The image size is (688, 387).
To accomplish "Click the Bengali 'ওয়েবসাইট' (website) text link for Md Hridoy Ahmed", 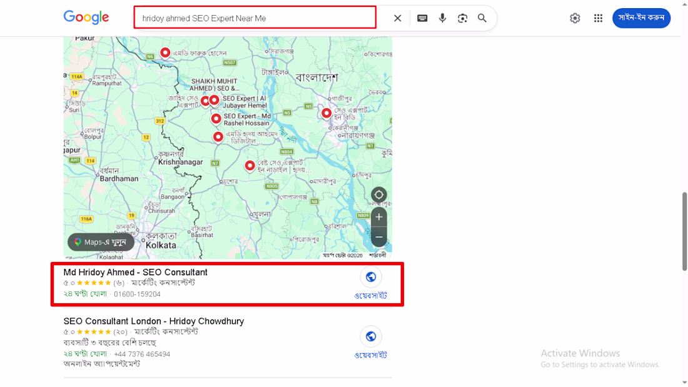I will point(371,296).
